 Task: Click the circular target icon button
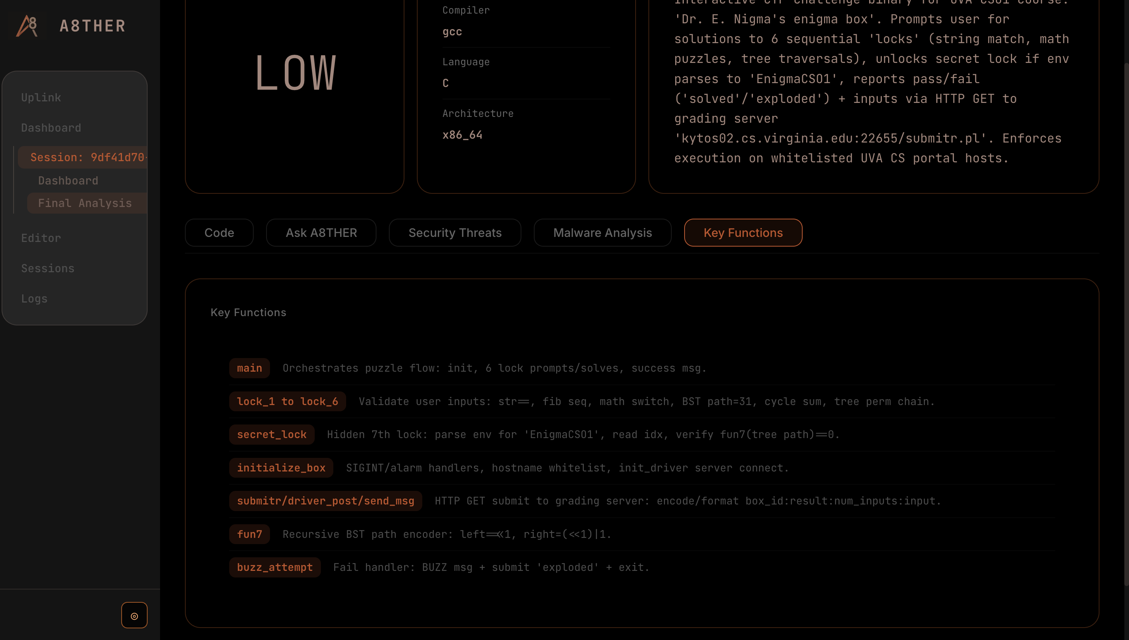134,615
